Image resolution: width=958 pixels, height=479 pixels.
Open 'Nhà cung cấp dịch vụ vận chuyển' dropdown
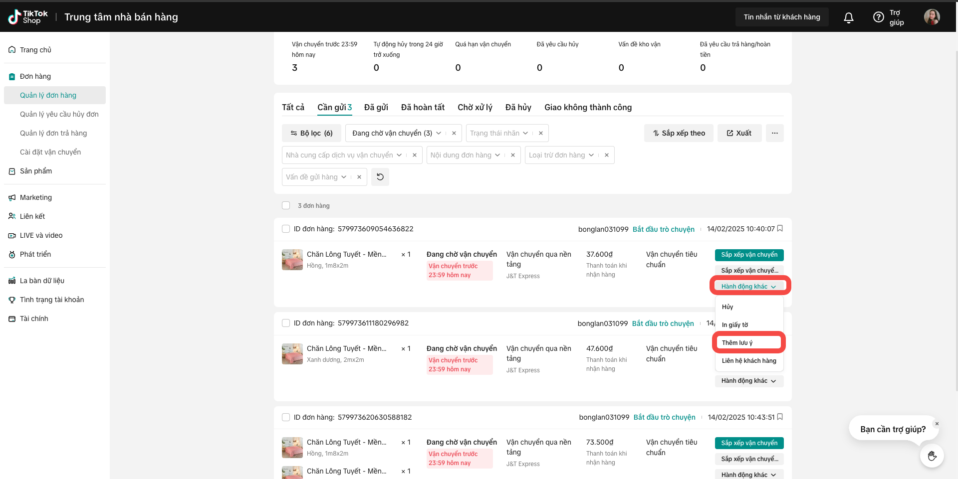pos(343,155)
